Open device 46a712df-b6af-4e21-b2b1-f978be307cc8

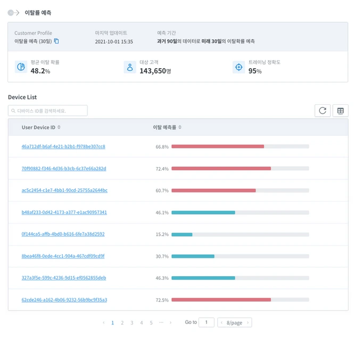(63, 146)
